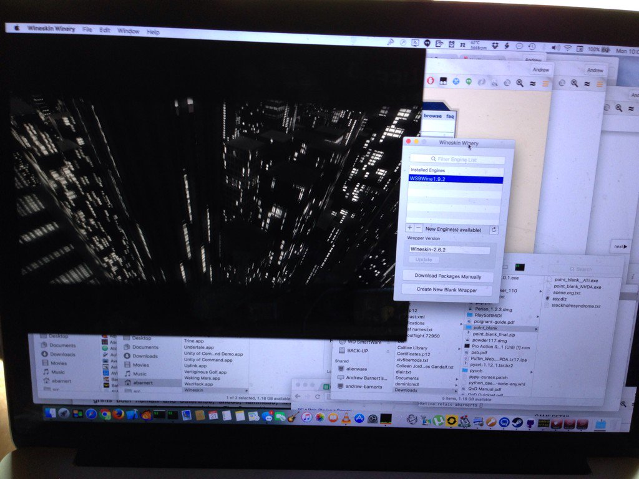Viewport: 639px width, 479px height.
Task: Refresh the available engines list
Action: coord(494,230)
